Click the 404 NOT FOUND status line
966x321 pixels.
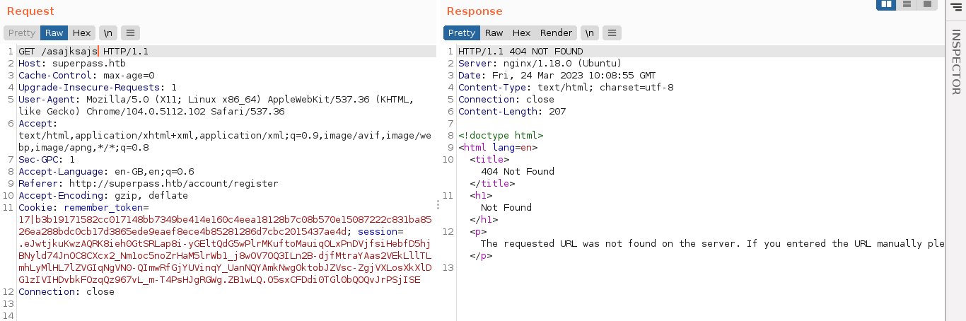click(x=520, y=52)
